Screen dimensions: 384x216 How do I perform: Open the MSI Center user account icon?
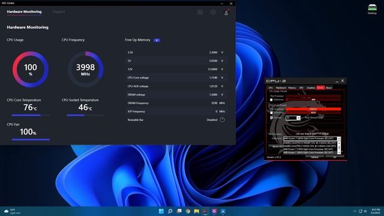click(x=226, y=12)
